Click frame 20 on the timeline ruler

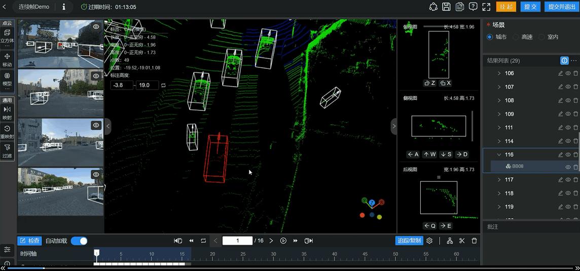coord(212,254)
